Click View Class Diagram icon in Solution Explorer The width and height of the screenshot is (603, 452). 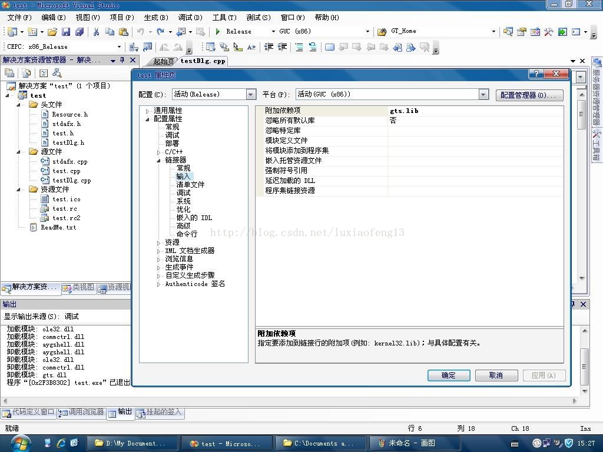(x=57, y=73)
